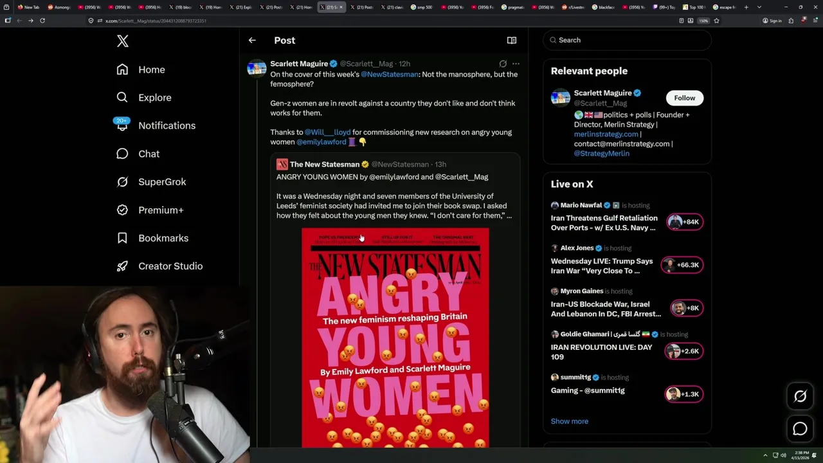Toggle the browser sidebar button

(7, 21)
